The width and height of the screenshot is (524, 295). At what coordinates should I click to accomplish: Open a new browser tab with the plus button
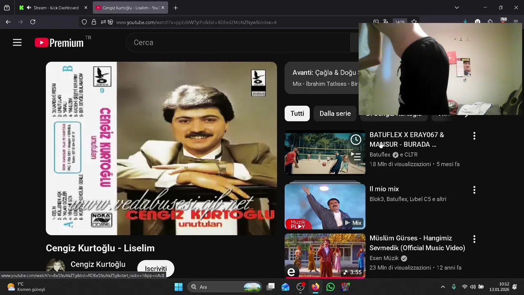pos(176,8)
